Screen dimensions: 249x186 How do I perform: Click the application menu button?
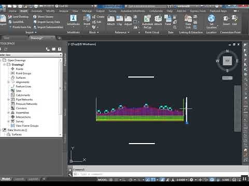coord(3,8)
